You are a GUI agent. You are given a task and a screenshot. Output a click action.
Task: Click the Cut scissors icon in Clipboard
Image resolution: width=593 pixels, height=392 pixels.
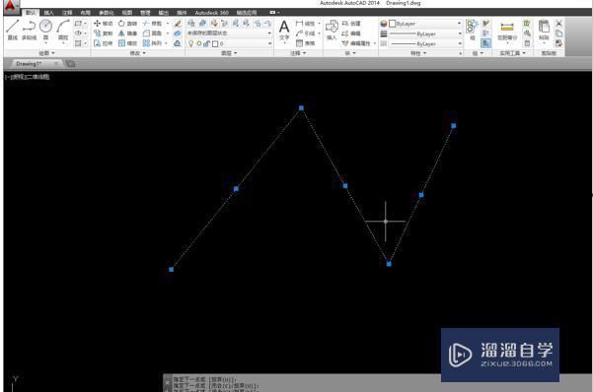point(559,24)
